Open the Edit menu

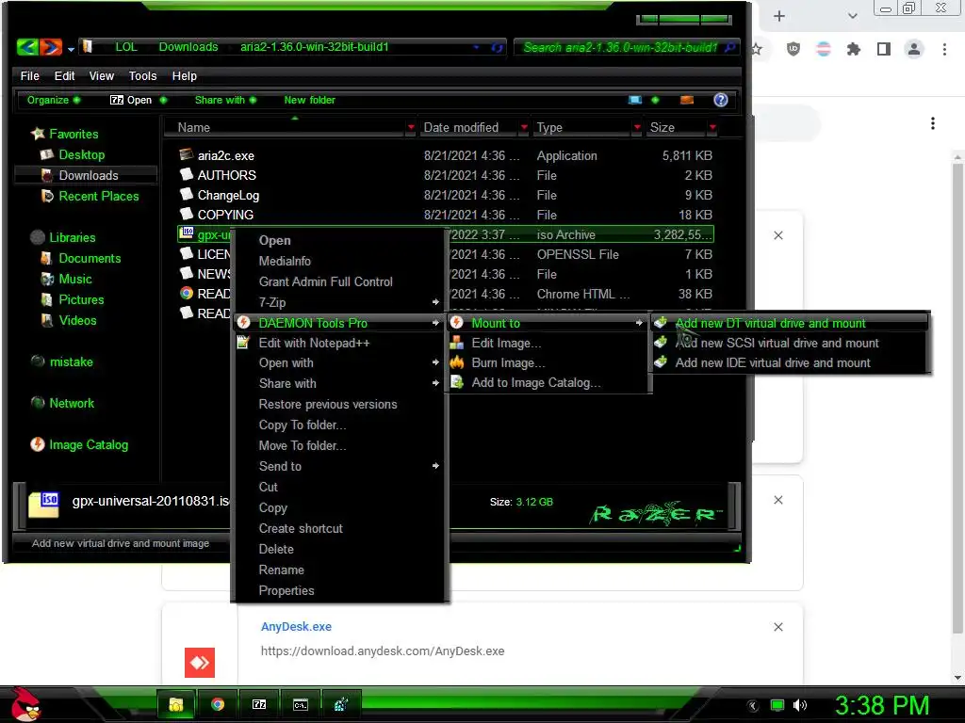point(64,75)
